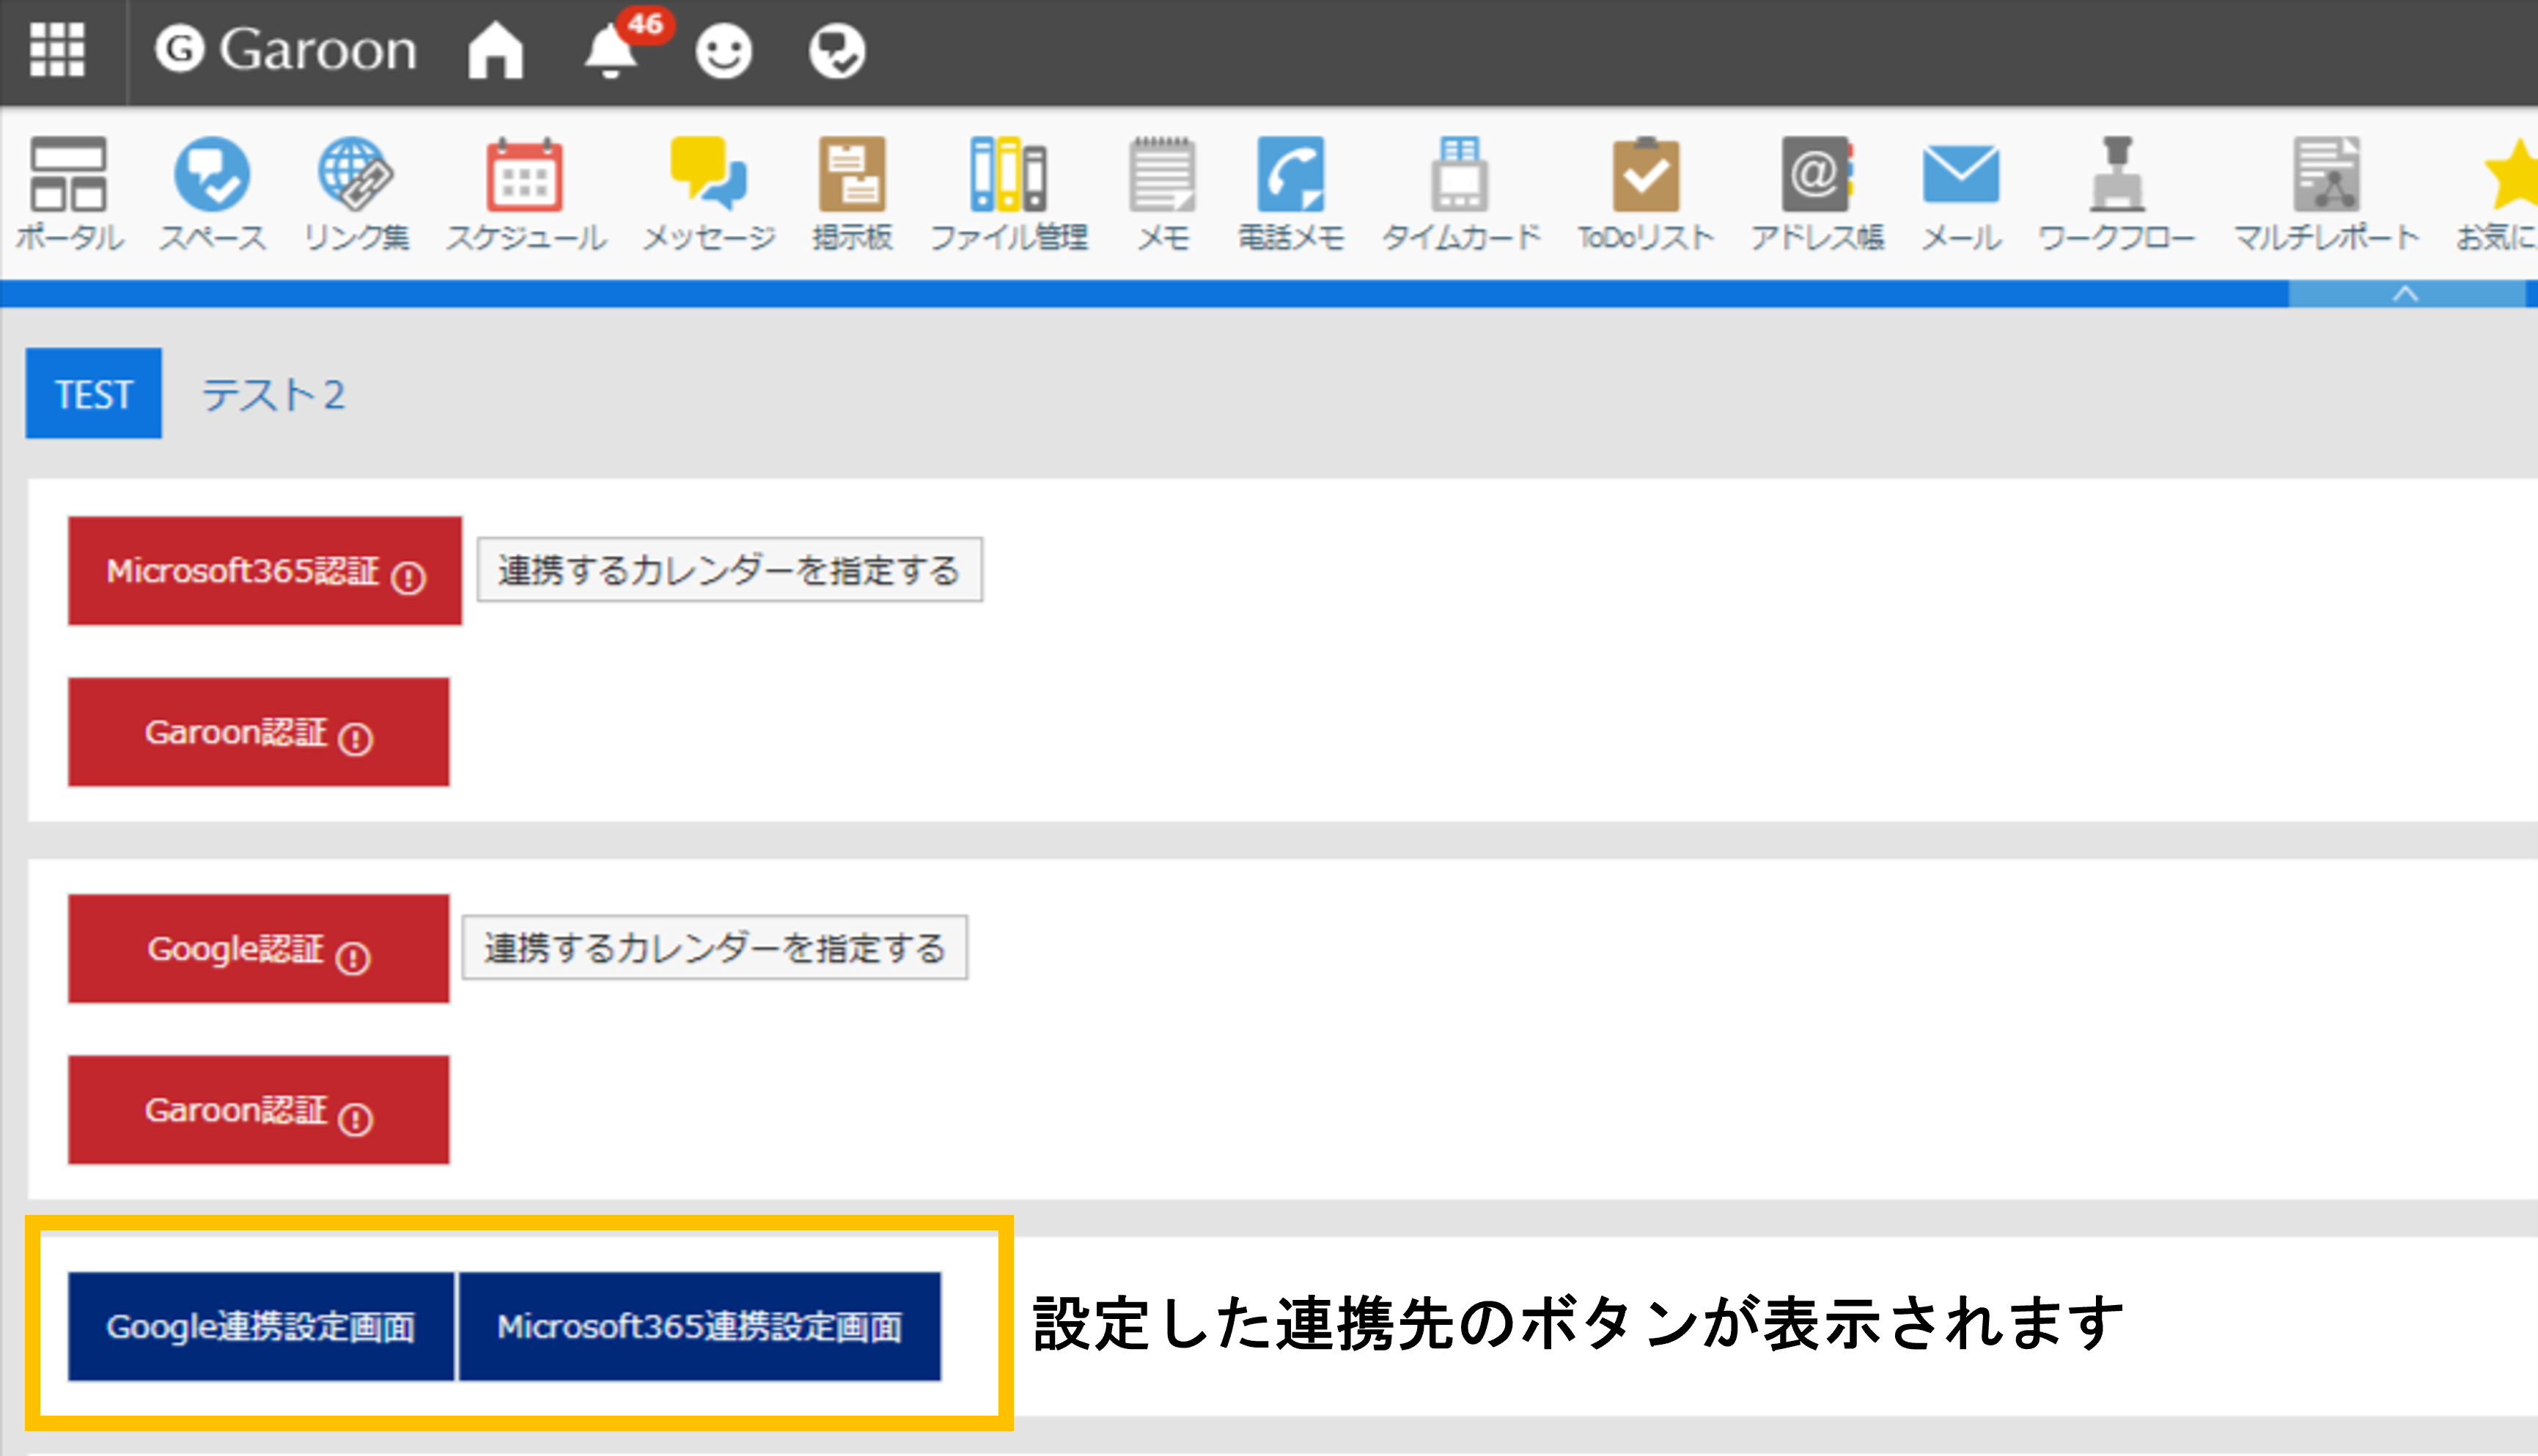
Task: Go to the home icon
Action: [495, 50]
